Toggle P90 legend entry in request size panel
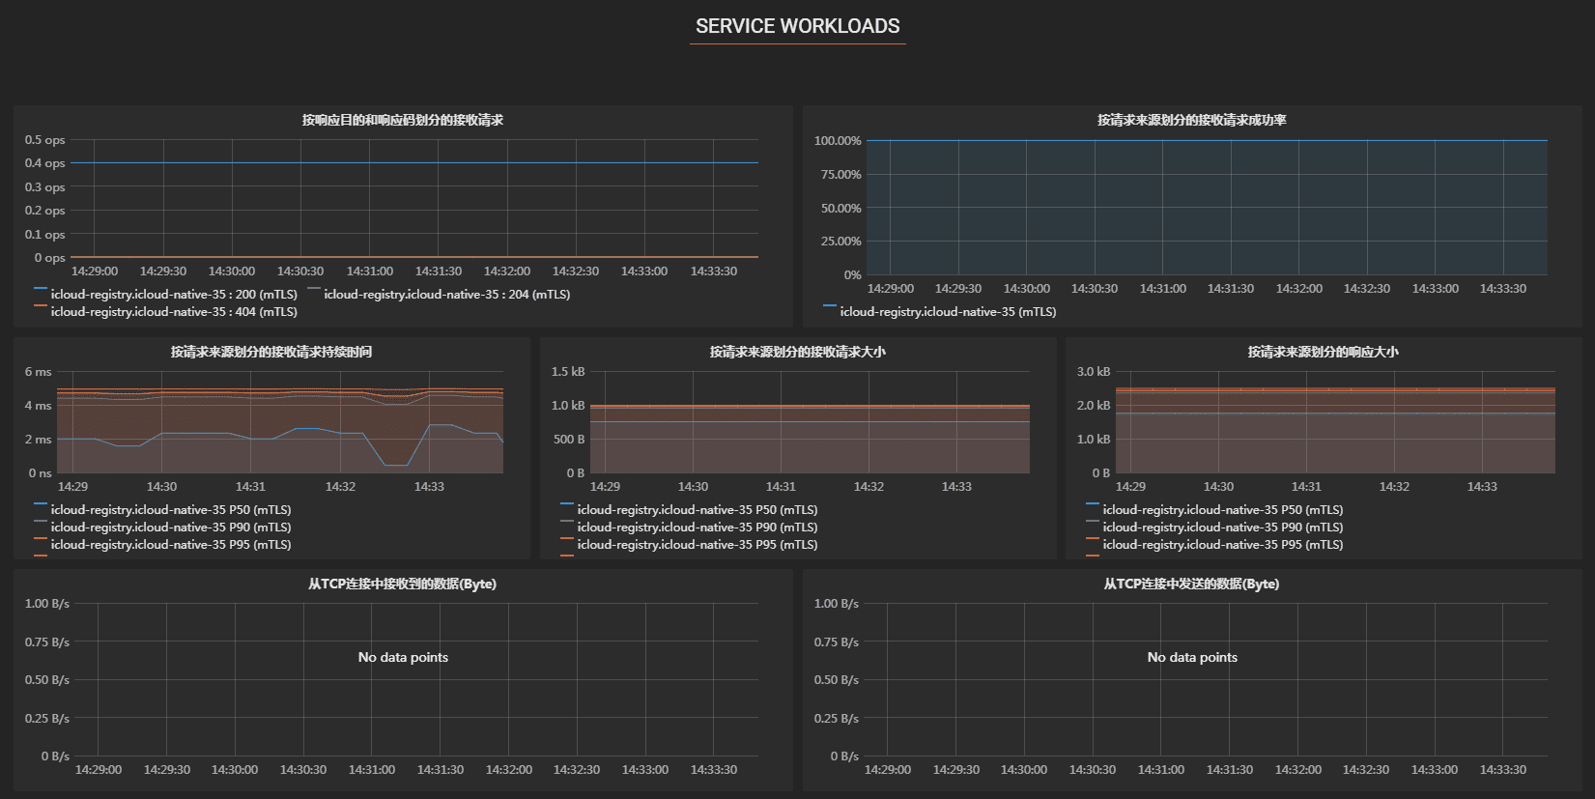Screen dimensions: 1595x799 tap(697, 528)
